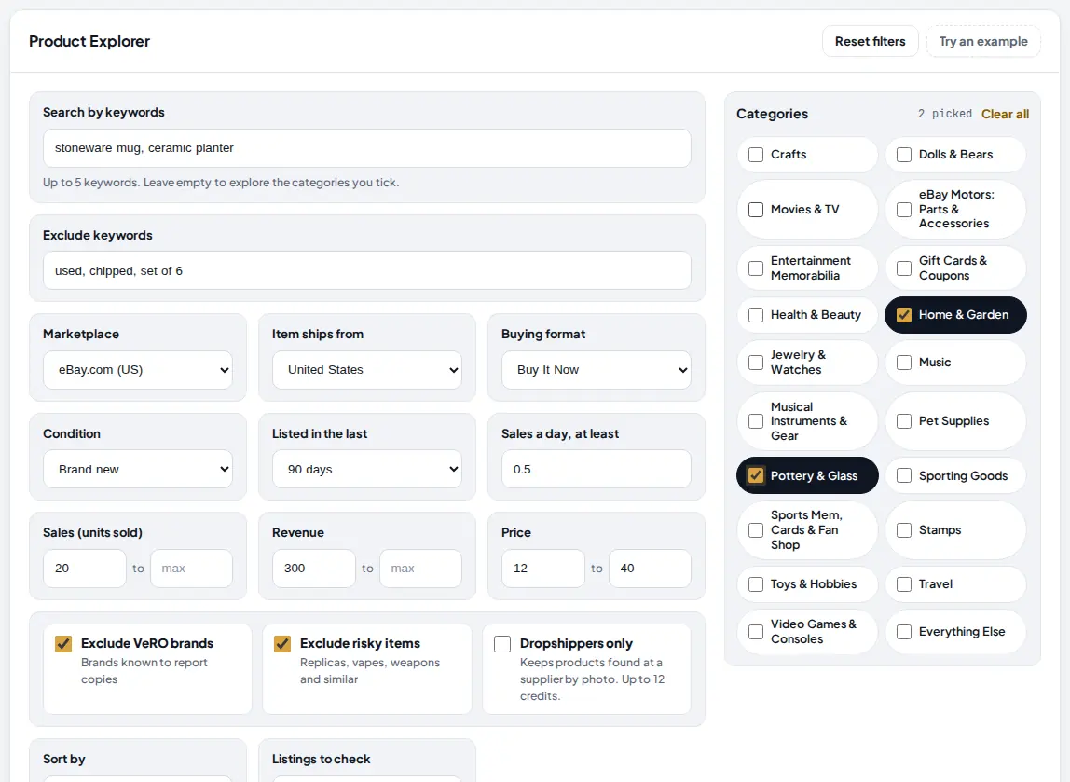Tick the Gift Cards & Coupons category

tap(904, 268)
